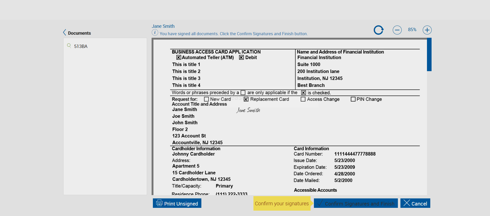490x216 pixels.
Task: Click the magnifier icon next to 513BA
Action: [69, 46]
